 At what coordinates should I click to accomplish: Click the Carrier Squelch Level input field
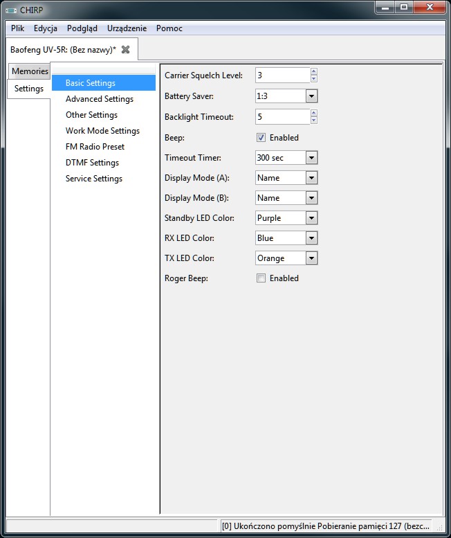(283, 75)
